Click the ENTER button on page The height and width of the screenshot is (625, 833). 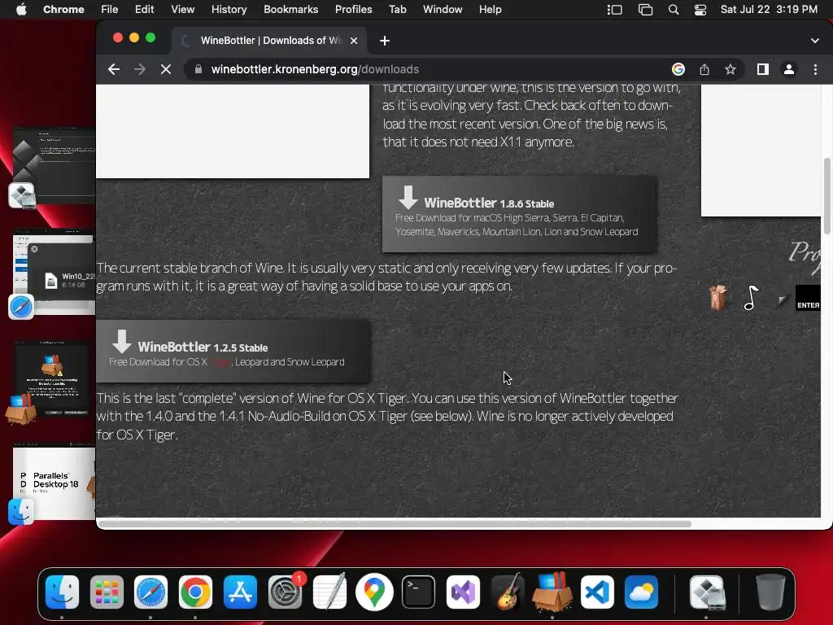(808, 298)
